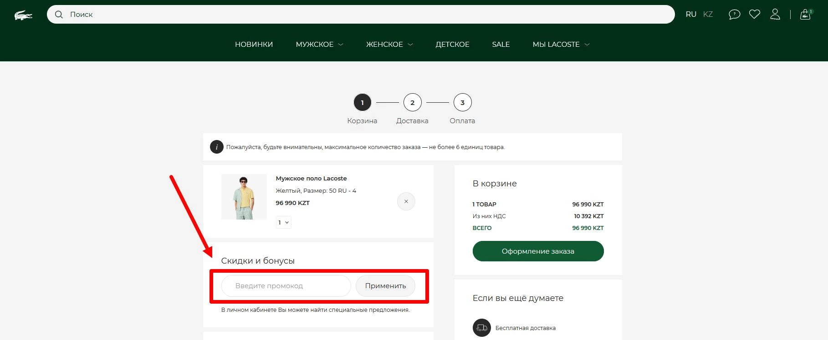Screen dimensions: 828x340
Task: Remove the polo with the X button
Action: (x=406, y=201)
